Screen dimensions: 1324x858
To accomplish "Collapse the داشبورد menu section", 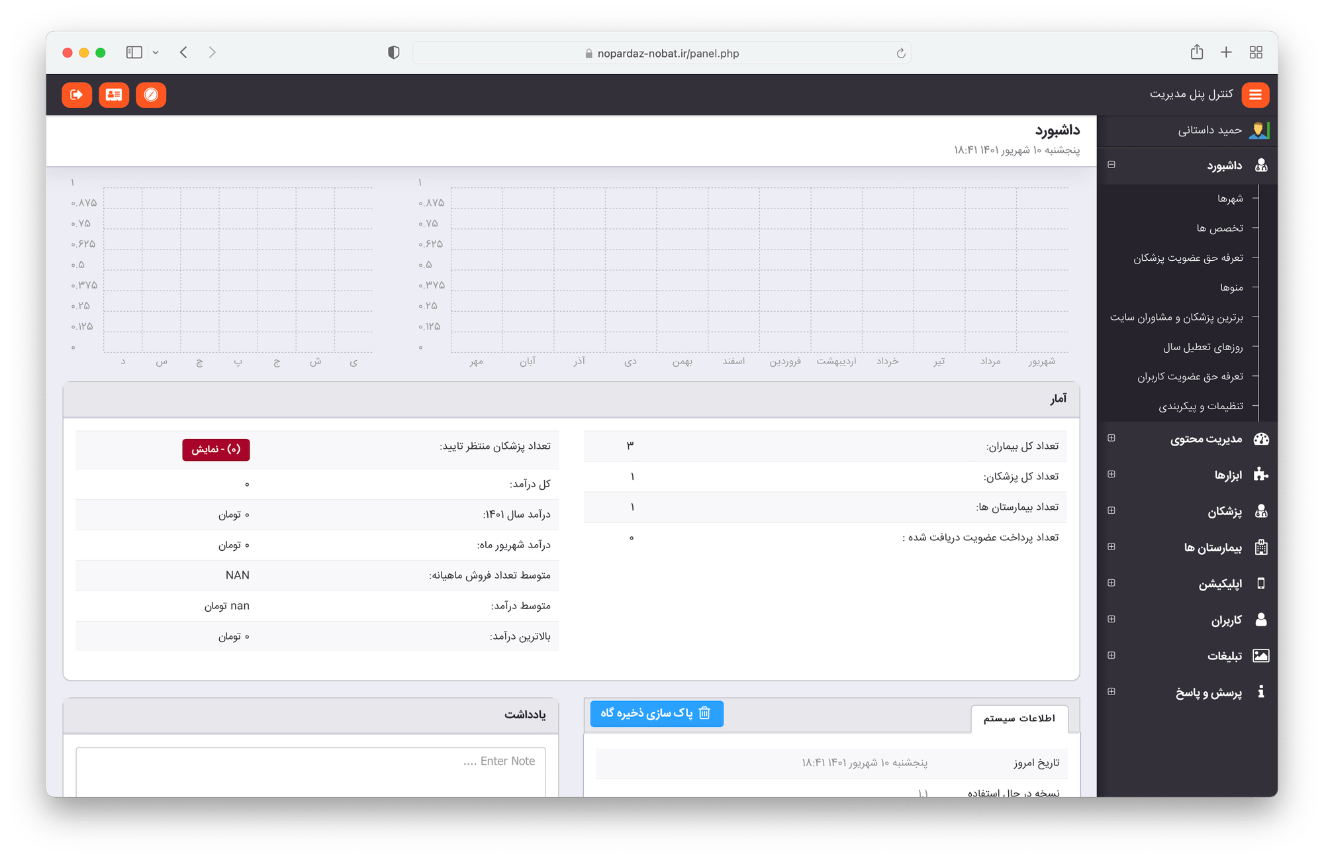I will tap(1112, 166).
